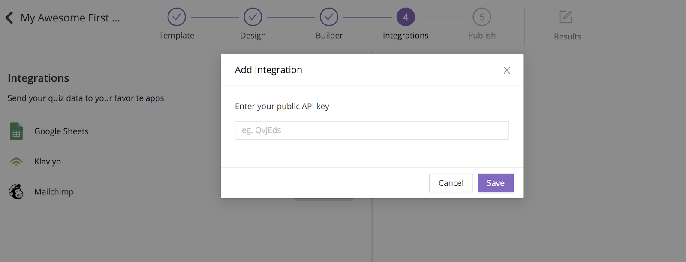
Task: Select the Google Sheets integration label
Action: tap(61, 131)
